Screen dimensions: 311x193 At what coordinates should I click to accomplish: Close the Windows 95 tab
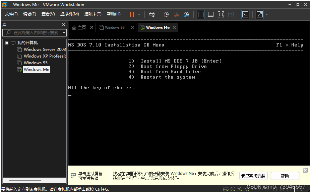[x=132, y=27]
